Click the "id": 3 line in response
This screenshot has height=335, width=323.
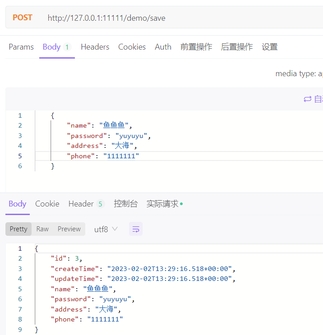click(x=66, y=258)
